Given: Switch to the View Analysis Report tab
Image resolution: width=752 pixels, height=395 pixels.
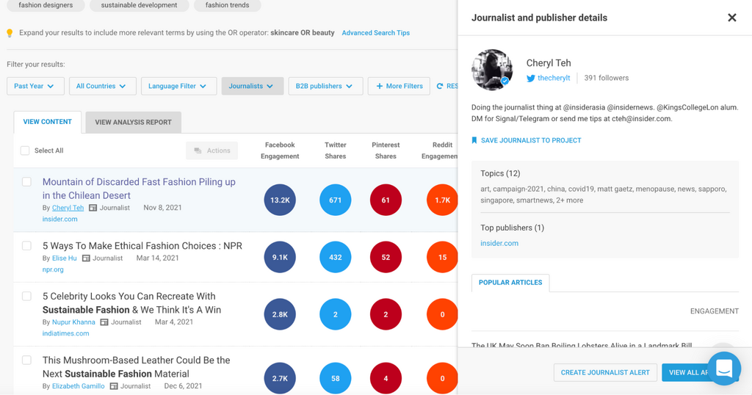Looking at the screenshot, I should (x=133, y=123).
